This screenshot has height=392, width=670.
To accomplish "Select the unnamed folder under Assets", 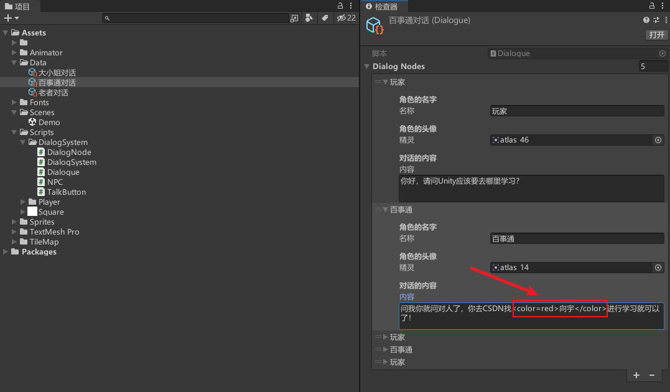I will (x=24, y=42).
